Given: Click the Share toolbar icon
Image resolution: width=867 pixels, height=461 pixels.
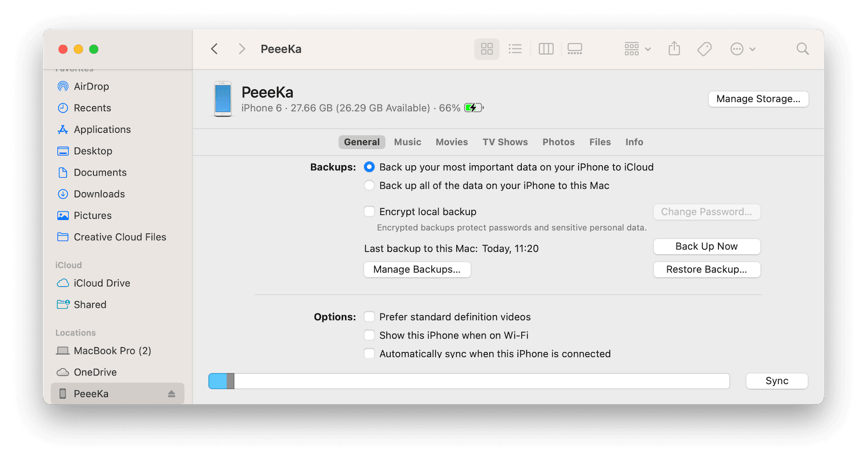Looking at the screenshot, I should 674,49.
